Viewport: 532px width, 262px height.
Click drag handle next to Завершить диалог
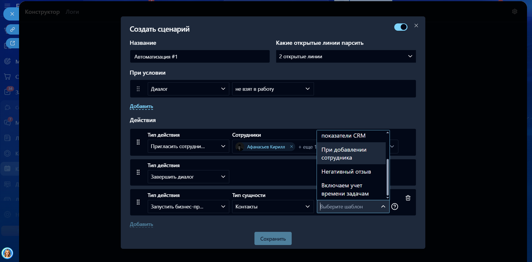coord(138,172)
